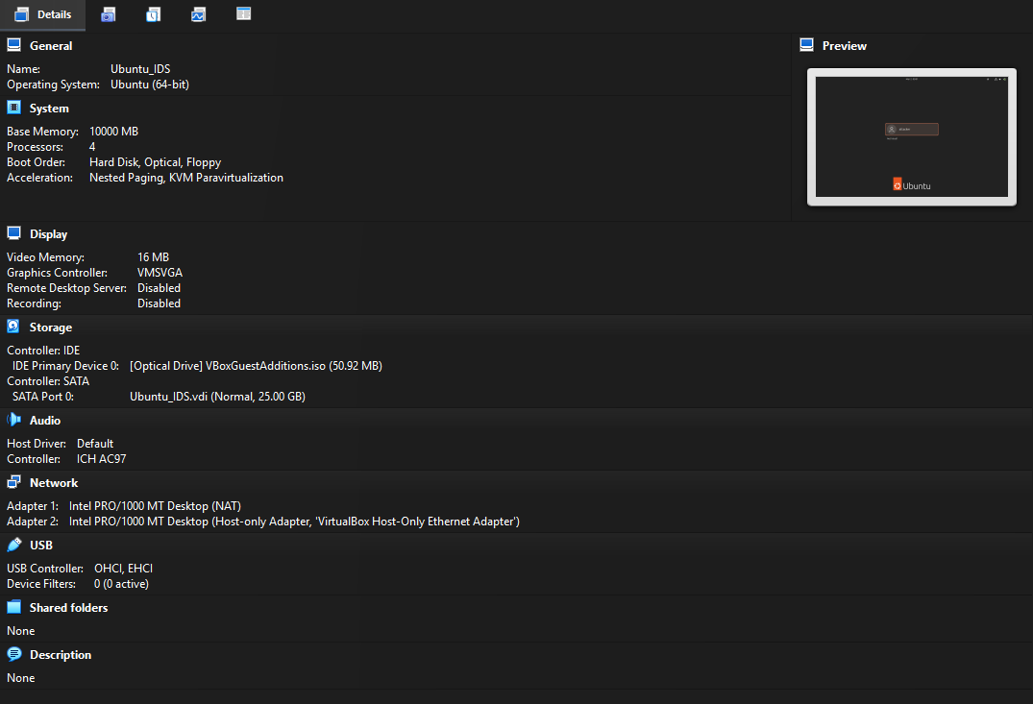
Task: Click Adapter 1 Intel PRO/1000 NAT value
Action: click(155, 506)
